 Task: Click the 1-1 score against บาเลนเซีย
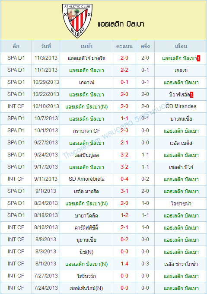[x=124, y=118]
